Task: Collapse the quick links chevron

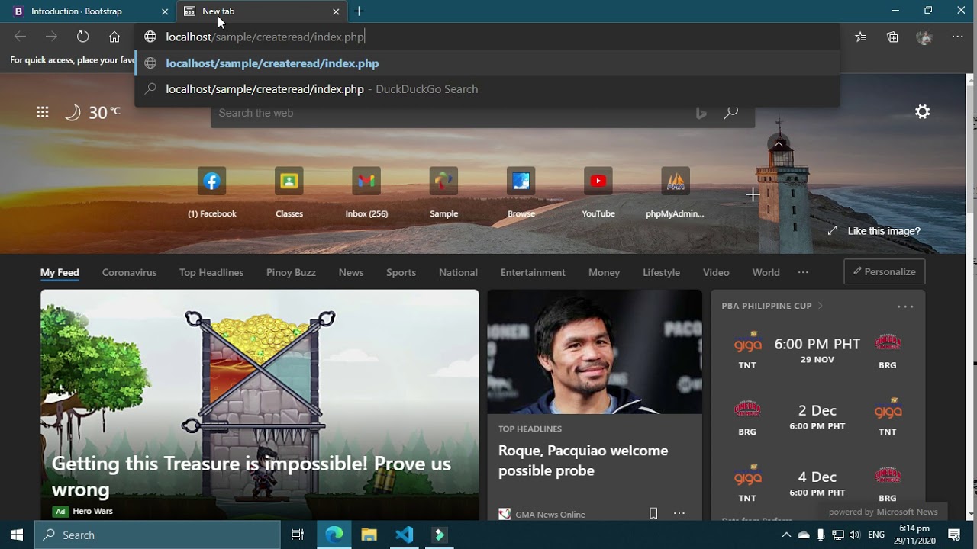Action: (779, 144)
